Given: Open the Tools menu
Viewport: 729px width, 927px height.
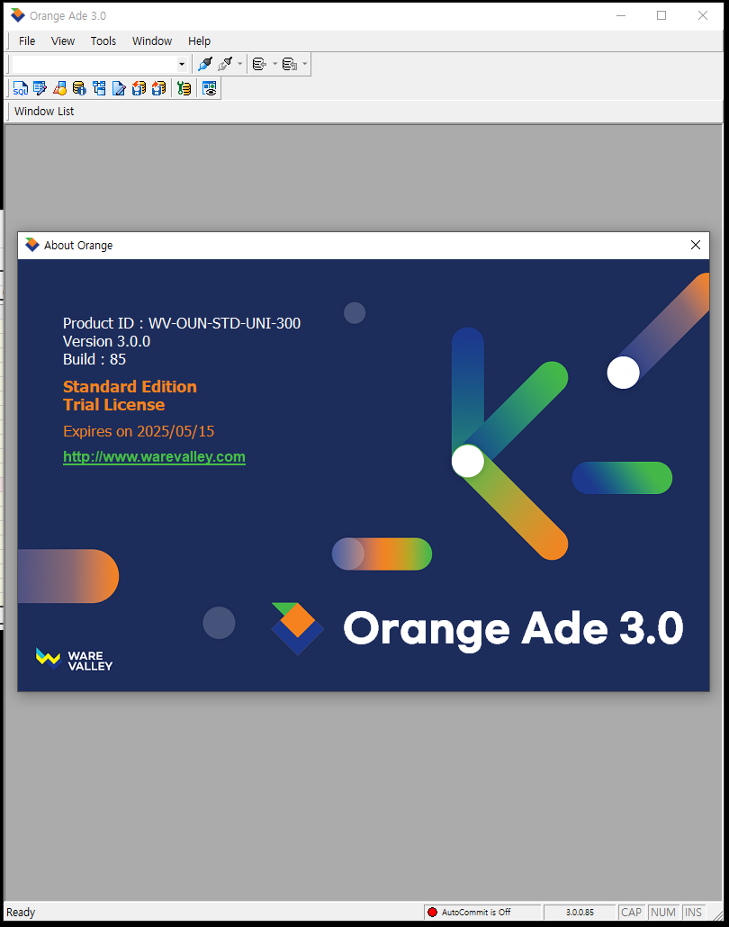Looking at the screenshot, I should coord(103,40).
